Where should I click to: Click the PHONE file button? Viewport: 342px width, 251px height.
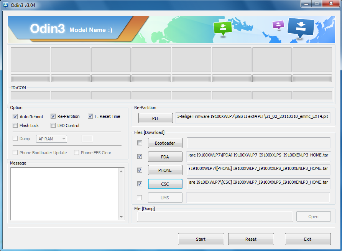coord(165,170)
